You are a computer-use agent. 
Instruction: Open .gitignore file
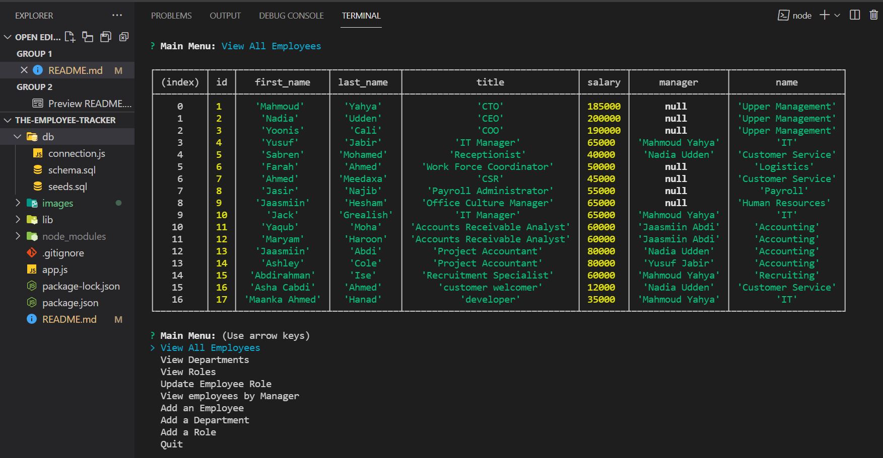click(x=63, y=253)
